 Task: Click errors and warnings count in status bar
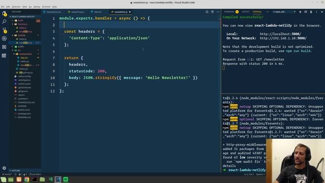(23, 174)
